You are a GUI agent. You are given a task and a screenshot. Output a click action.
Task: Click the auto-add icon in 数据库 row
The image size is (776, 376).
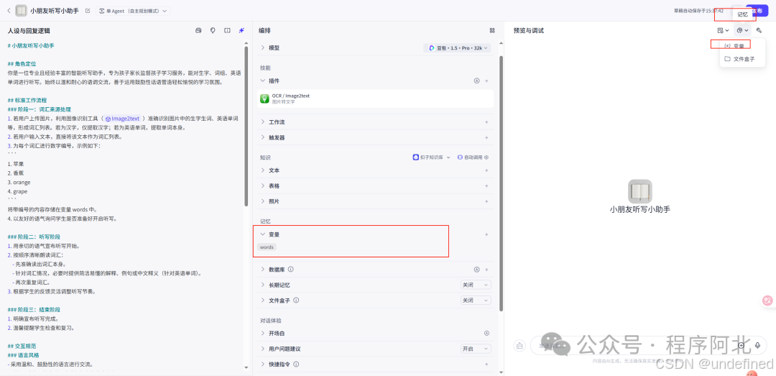pos(476,270)
